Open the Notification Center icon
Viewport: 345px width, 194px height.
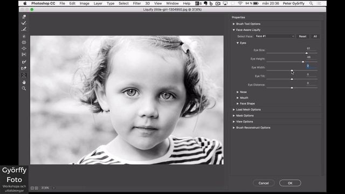pyautogui.click(x=319, y=3)
